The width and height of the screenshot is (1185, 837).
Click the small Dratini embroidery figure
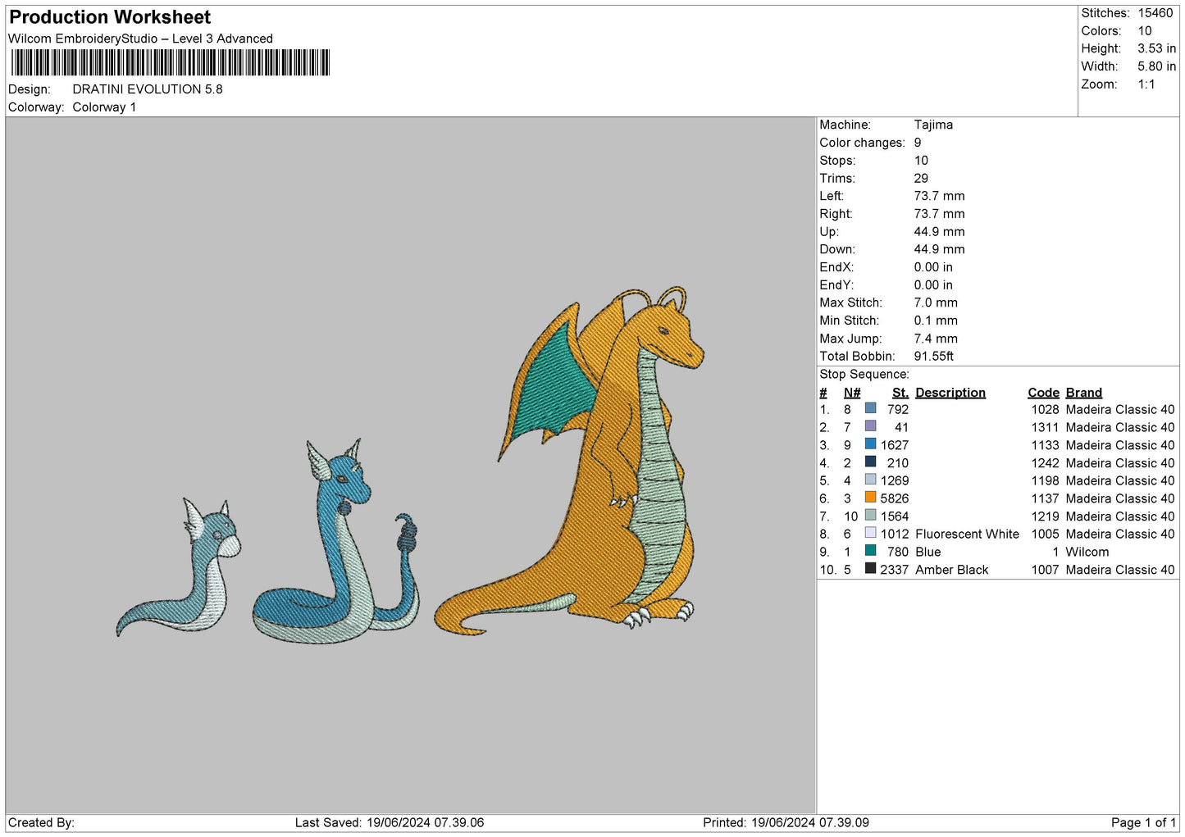[x=180, y=567]
